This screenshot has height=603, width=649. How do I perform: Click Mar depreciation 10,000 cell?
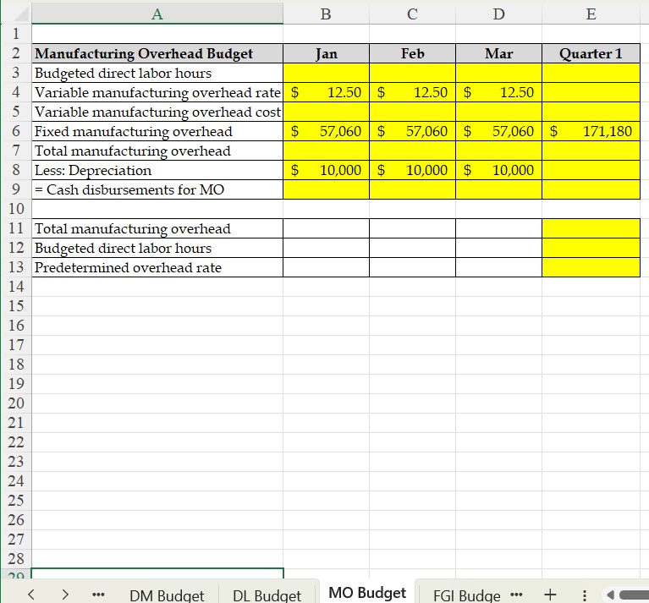coord(498,170)
